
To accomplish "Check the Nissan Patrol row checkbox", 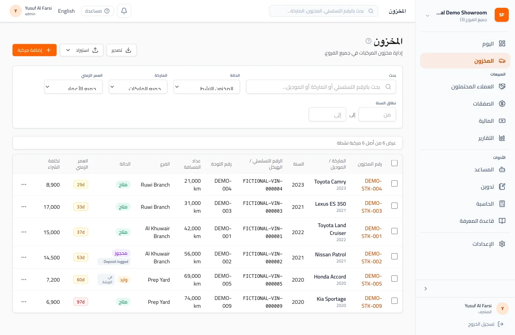I will pyautogui.click(x=394, y=256).
